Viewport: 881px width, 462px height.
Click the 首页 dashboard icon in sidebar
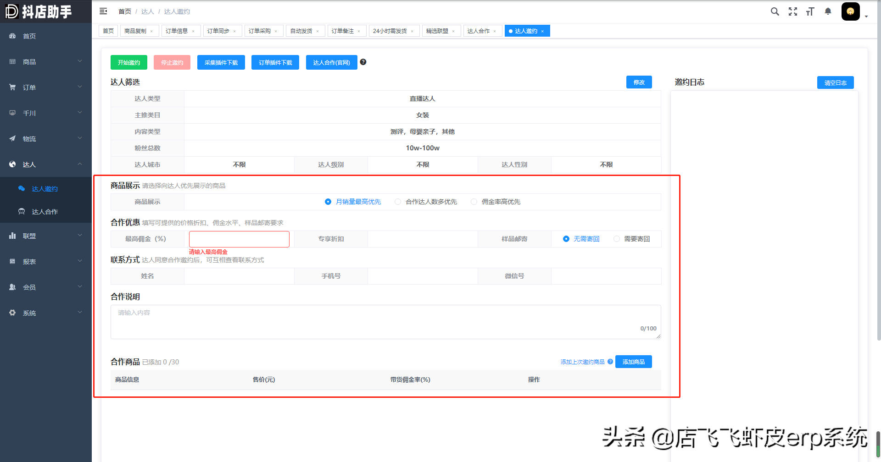(12, 36)
